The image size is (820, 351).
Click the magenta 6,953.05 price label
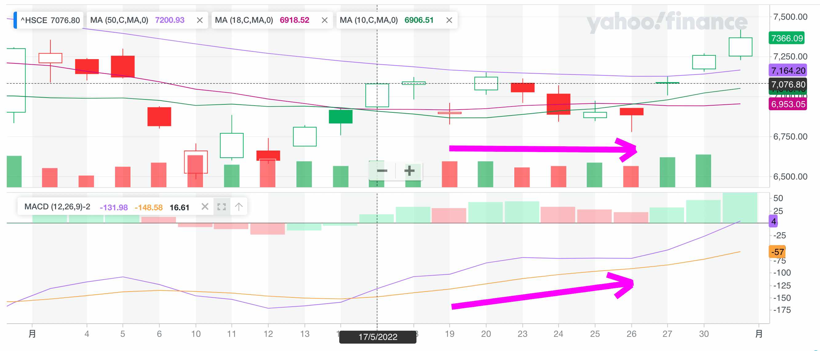788,104
